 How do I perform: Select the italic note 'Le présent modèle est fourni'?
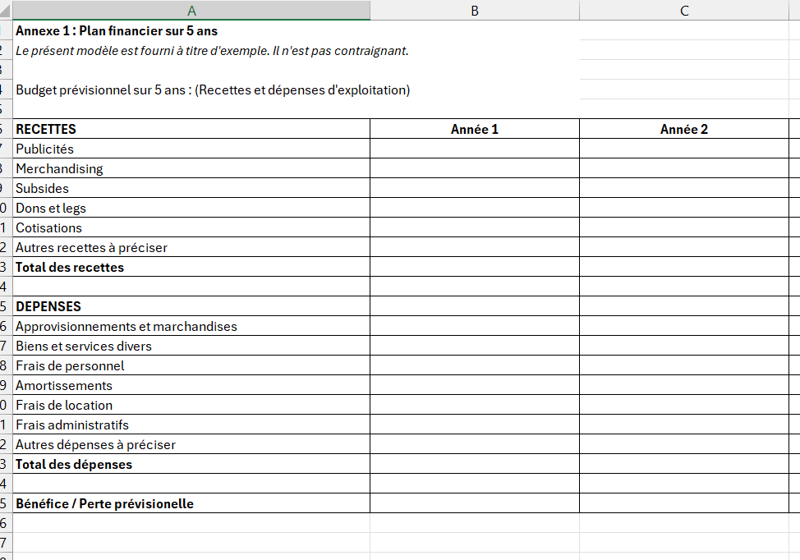[x=212, y=50]
